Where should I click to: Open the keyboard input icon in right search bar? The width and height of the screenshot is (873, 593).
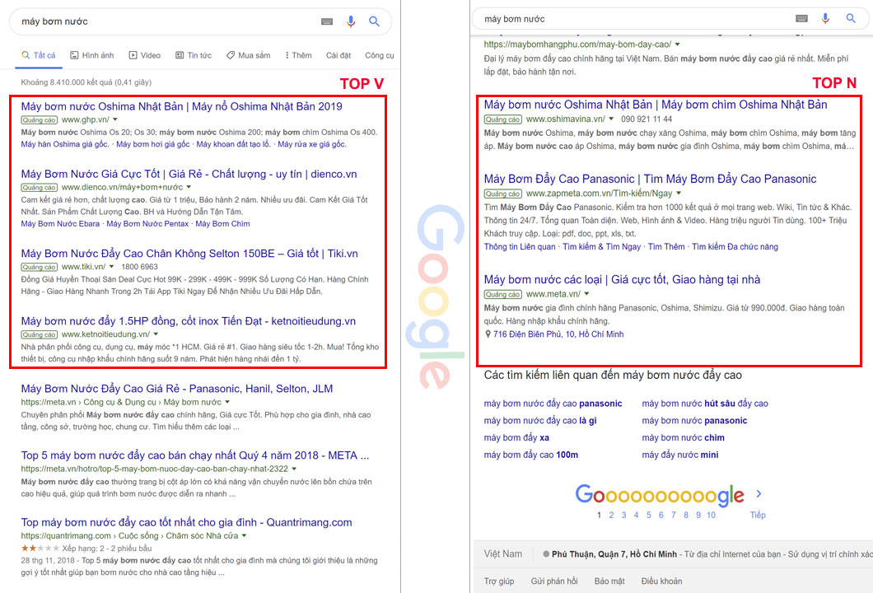point(801,18)
